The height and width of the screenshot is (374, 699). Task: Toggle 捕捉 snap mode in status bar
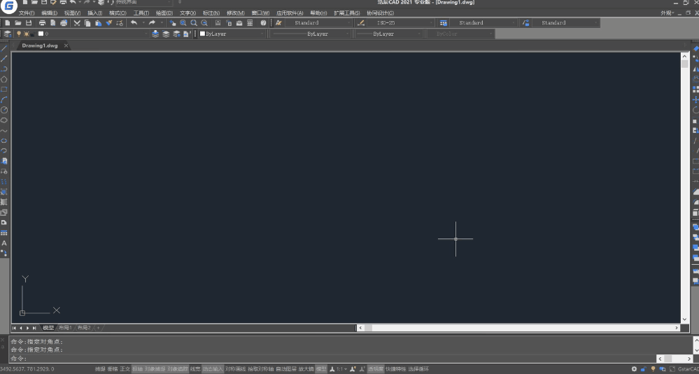100,369
